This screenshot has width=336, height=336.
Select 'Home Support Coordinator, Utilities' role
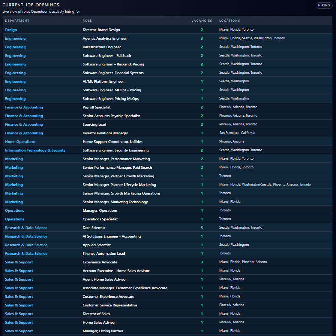[x=112, y=142]
